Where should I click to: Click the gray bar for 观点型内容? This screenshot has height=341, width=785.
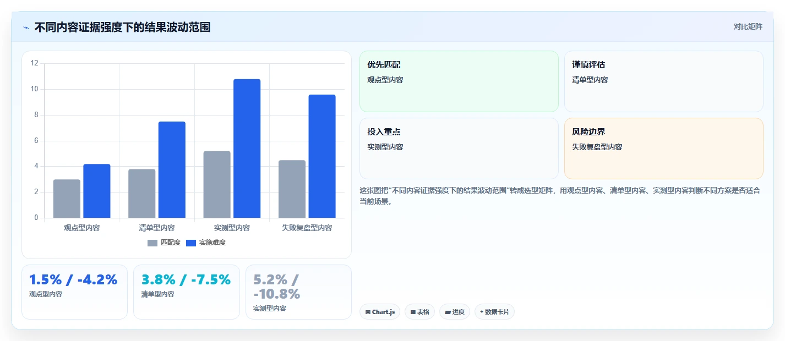point(67,199)
